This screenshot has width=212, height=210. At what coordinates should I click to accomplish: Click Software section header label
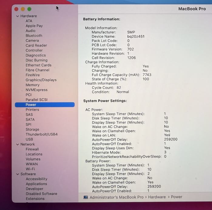click(28, 174)
